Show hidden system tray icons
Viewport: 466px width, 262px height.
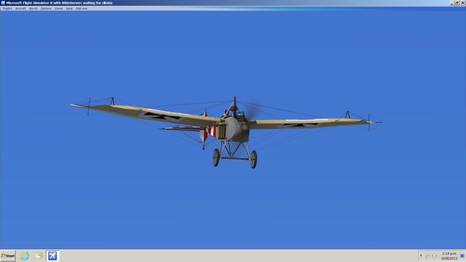coord(420,256)
